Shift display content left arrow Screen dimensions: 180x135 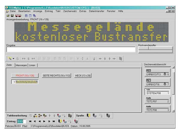click(100, 59)
